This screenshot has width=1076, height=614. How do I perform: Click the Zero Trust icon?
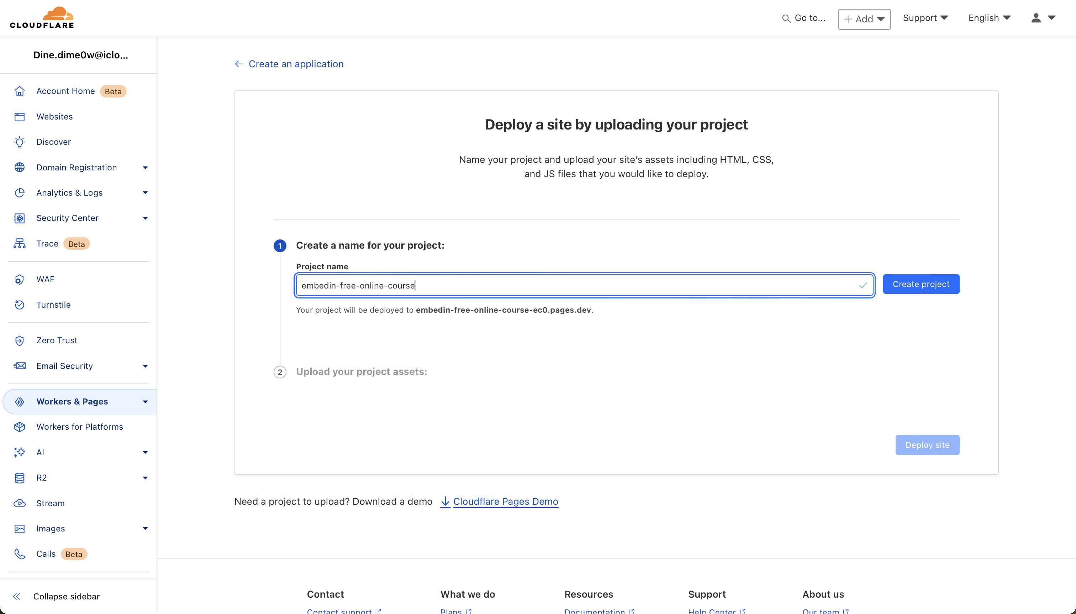pos(20,340)
